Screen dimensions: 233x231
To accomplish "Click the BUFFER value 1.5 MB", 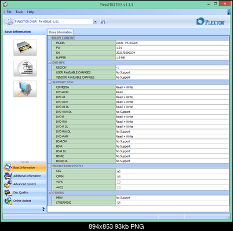I will pyautogui.click(x=121, y=58).
